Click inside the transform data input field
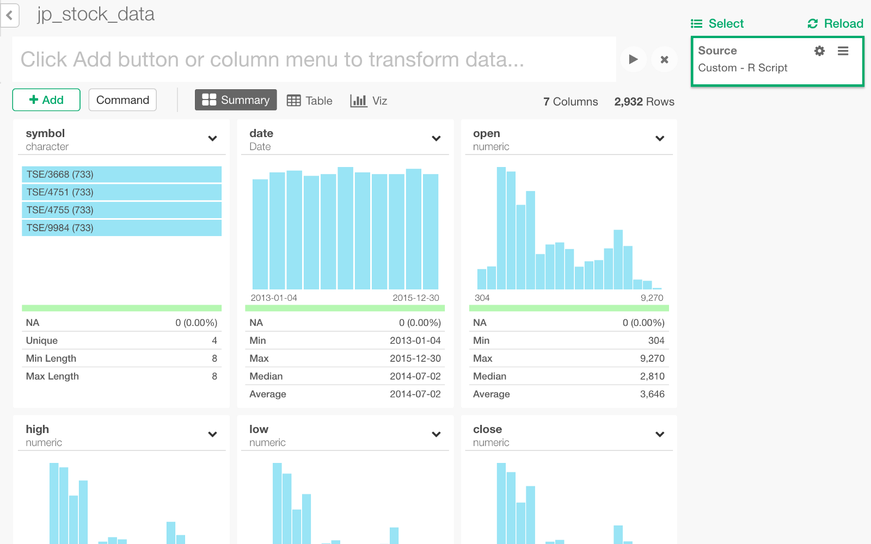 point(272,59)
